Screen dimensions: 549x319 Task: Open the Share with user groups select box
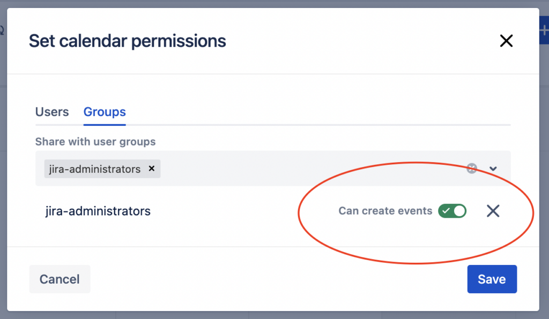pyautogui.click(x=273, y=169)
